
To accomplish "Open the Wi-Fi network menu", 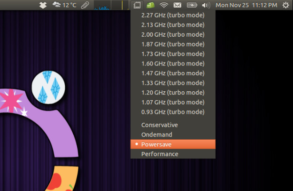I will (164, 5).
